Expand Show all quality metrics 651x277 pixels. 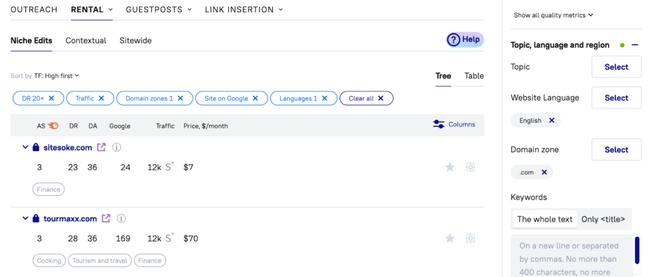tap(553, 15)
